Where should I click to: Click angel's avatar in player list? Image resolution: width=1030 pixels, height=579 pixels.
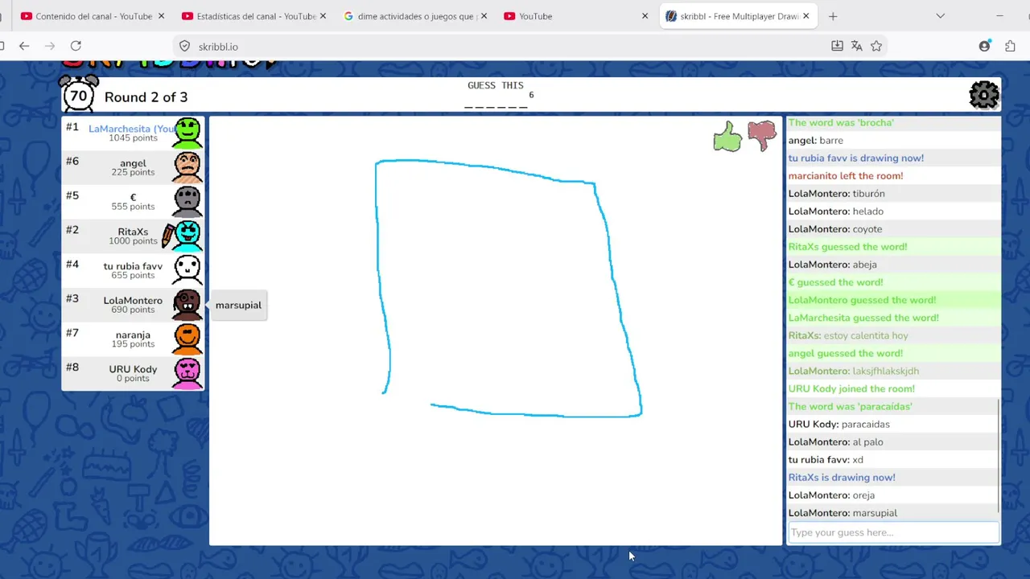click(187, 167)
